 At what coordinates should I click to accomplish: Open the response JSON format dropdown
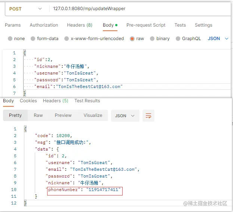point(125,116)
